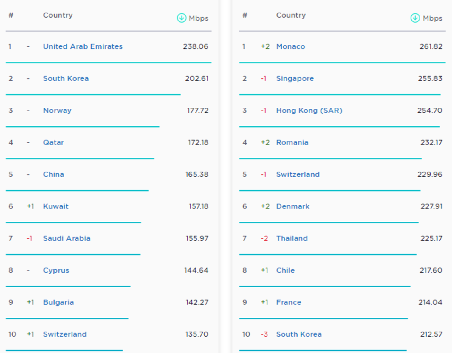Click the download icon in left table header
Viewport: 452px width, 353px height.
182,18
